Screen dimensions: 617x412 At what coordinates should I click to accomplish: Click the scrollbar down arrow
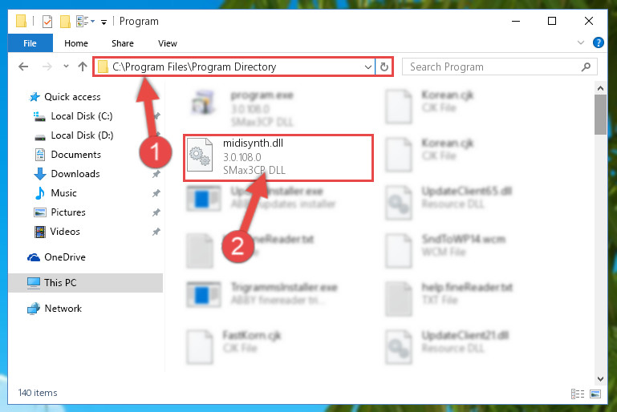coord(600,379)
